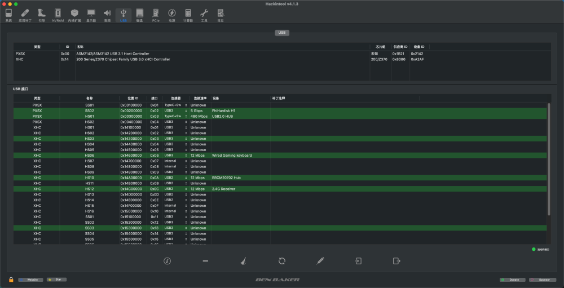Open connector dropdown for USB2.0 HUB row
This screenshot has height=288, width=564.
click(x=175, y=116)
